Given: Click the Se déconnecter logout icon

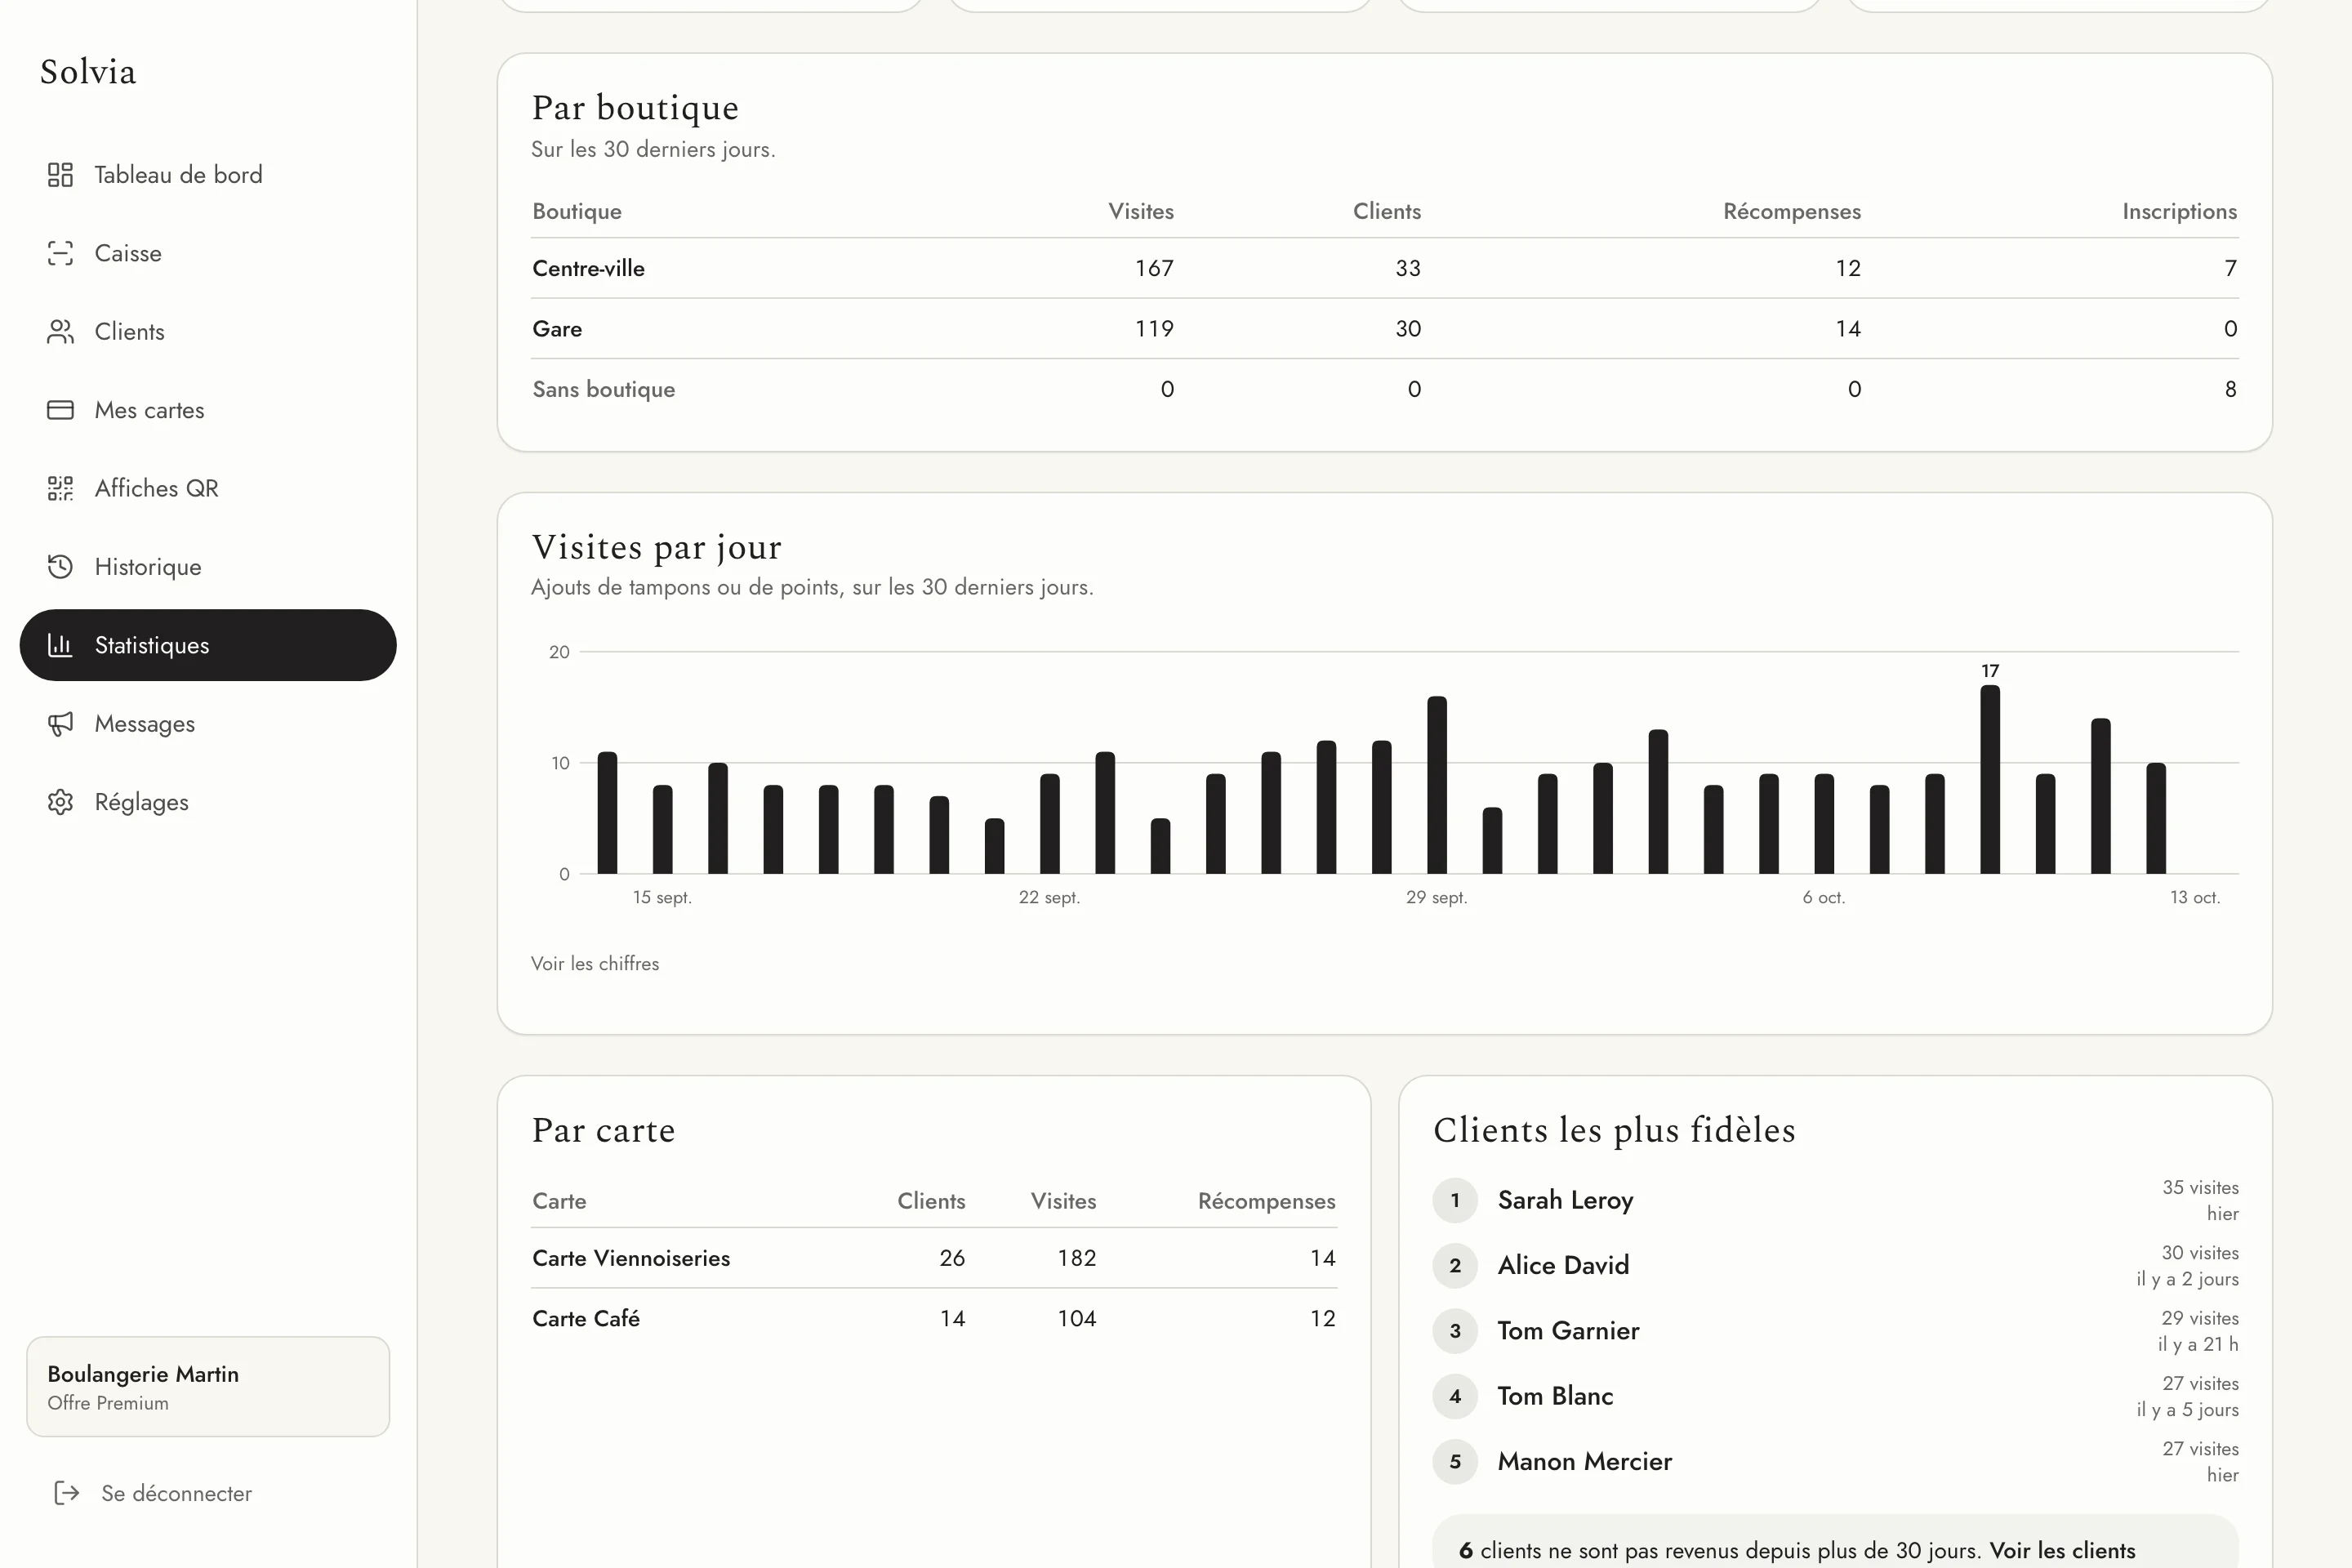Looking at the screenshot, I should click(66, 1493).
